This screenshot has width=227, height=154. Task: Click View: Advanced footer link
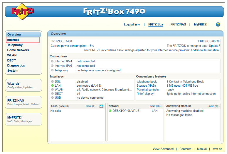click(163, 149)
